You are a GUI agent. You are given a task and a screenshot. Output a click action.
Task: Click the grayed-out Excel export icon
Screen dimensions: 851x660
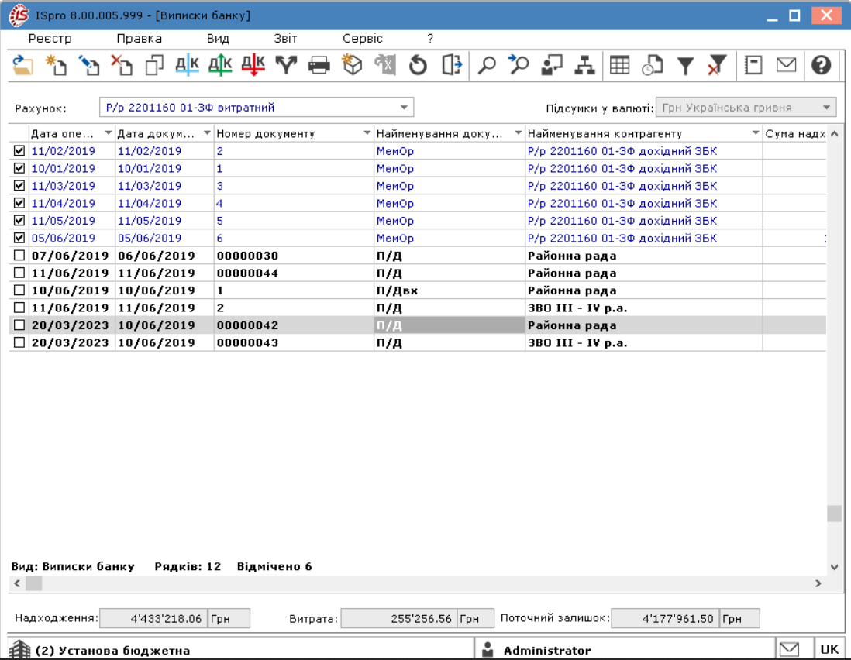click(384, 65)
